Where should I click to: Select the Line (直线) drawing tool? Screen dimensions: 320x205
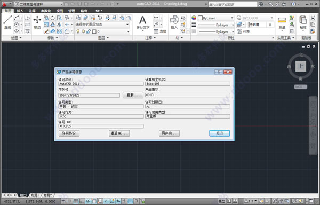tap(7, 22)
